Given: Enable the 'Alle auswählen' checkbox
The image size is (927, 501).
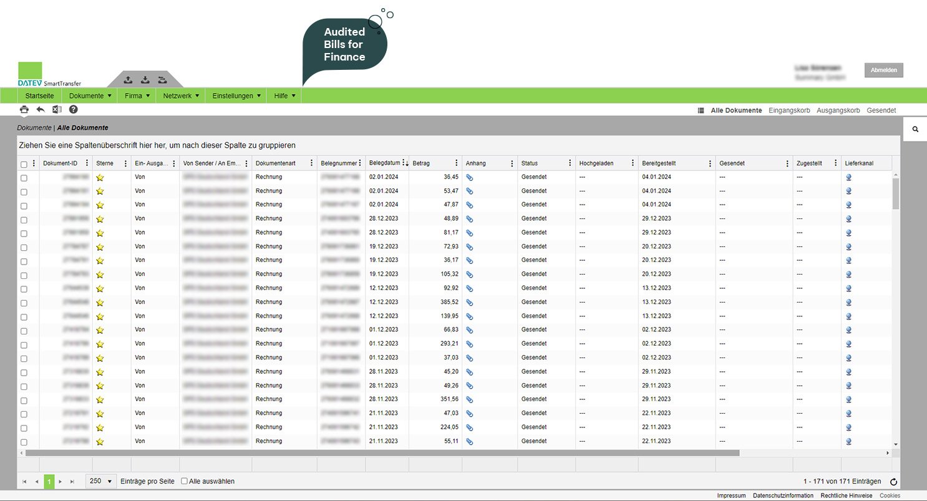Looking at the screenshot, I should click(x=184, y=481).
